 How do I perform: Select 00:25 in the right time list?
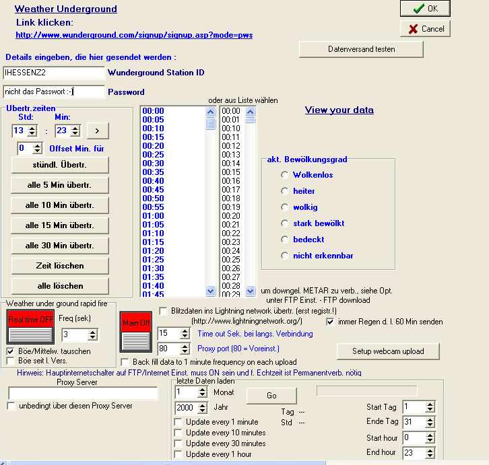pyautogui.click(x=231, y=260)
